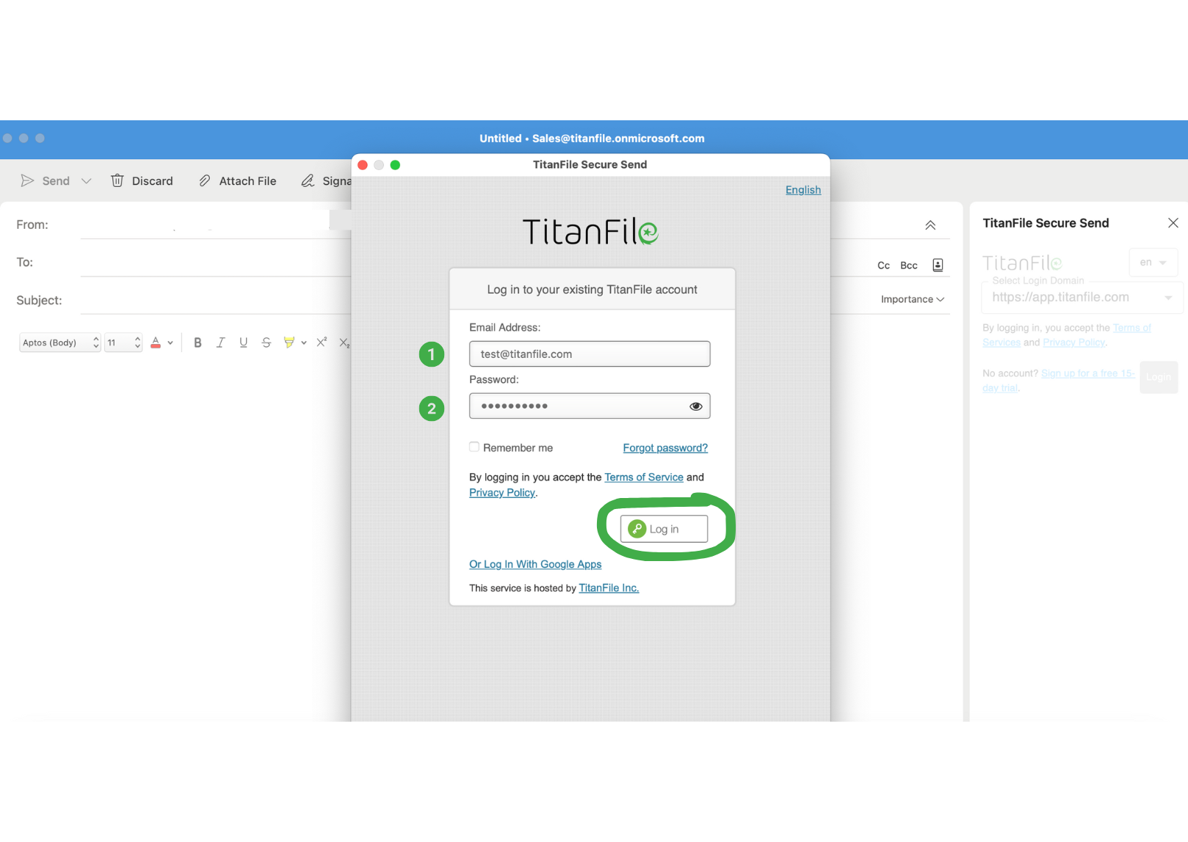The height and width of the screenshot is (842, 1188).
Task: Apply superscript formatting
Action: (322, 343)
